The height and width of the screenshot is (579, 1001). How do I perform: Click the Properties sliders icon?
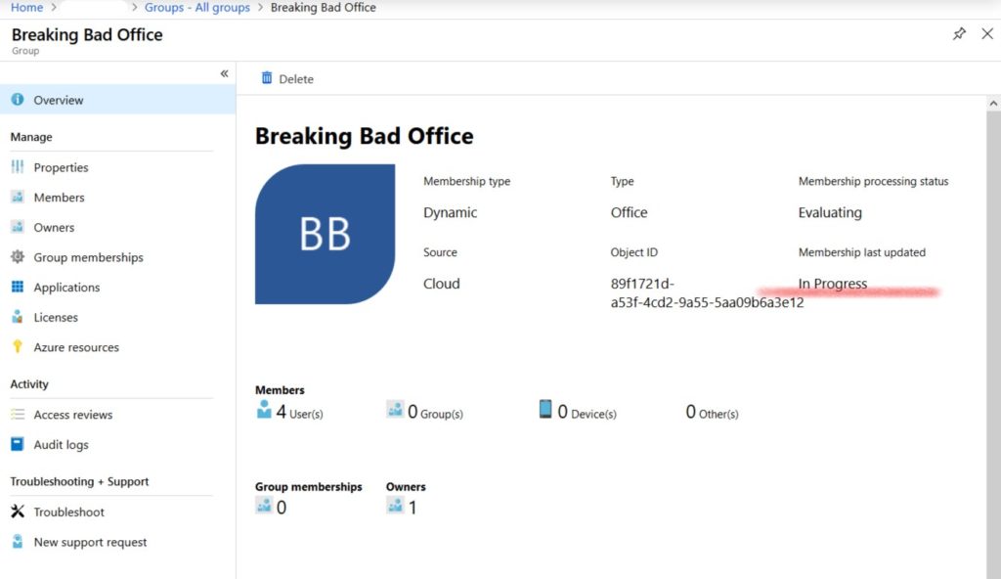coord(18,167)
